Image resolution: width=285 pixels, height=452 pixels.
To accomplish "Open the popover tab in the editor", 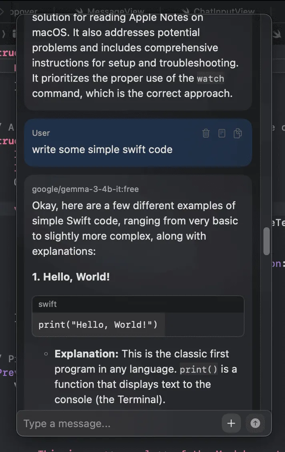I will click(23, 11).
